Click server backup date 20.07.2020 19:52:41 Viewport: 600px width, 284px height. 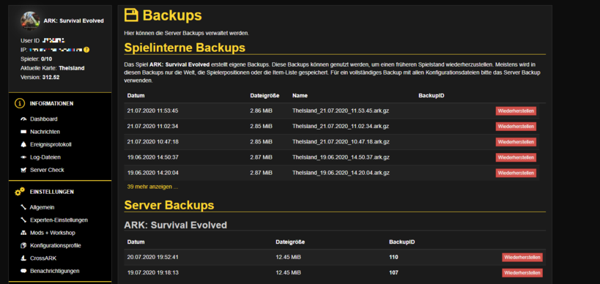(152, 257)
